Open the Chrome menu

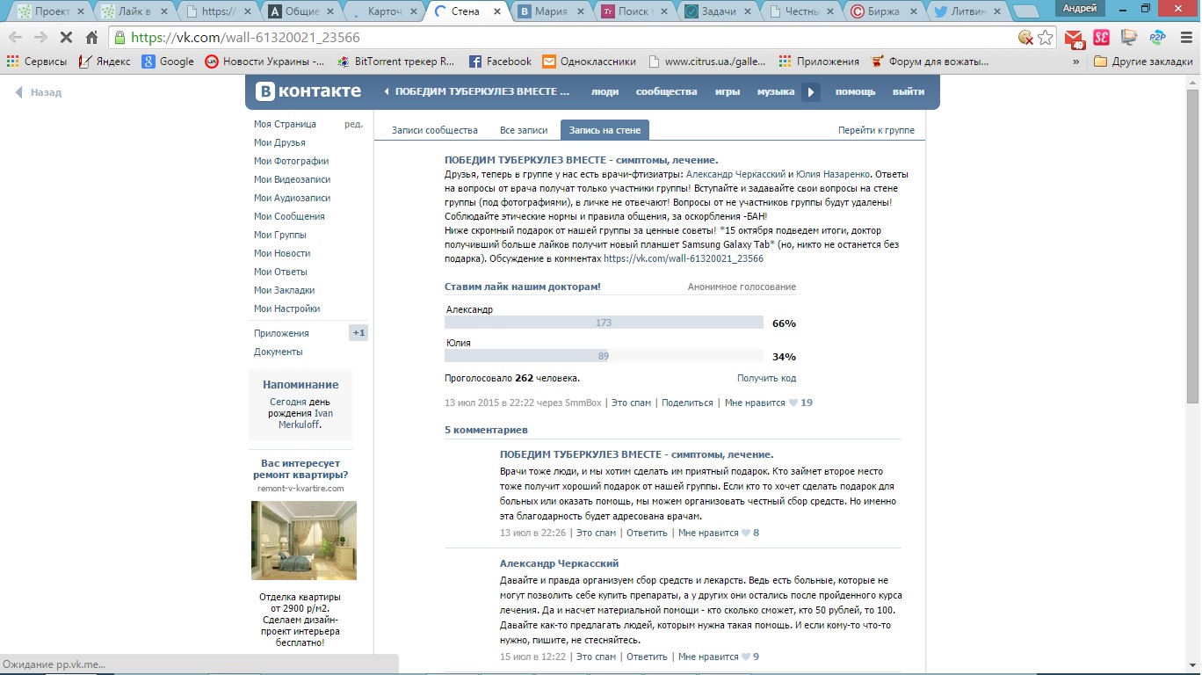pos(1185,38)
